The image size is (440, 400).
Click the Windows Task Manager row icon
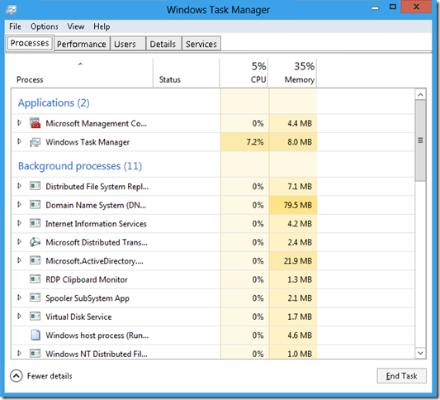[x=35, y=142]
